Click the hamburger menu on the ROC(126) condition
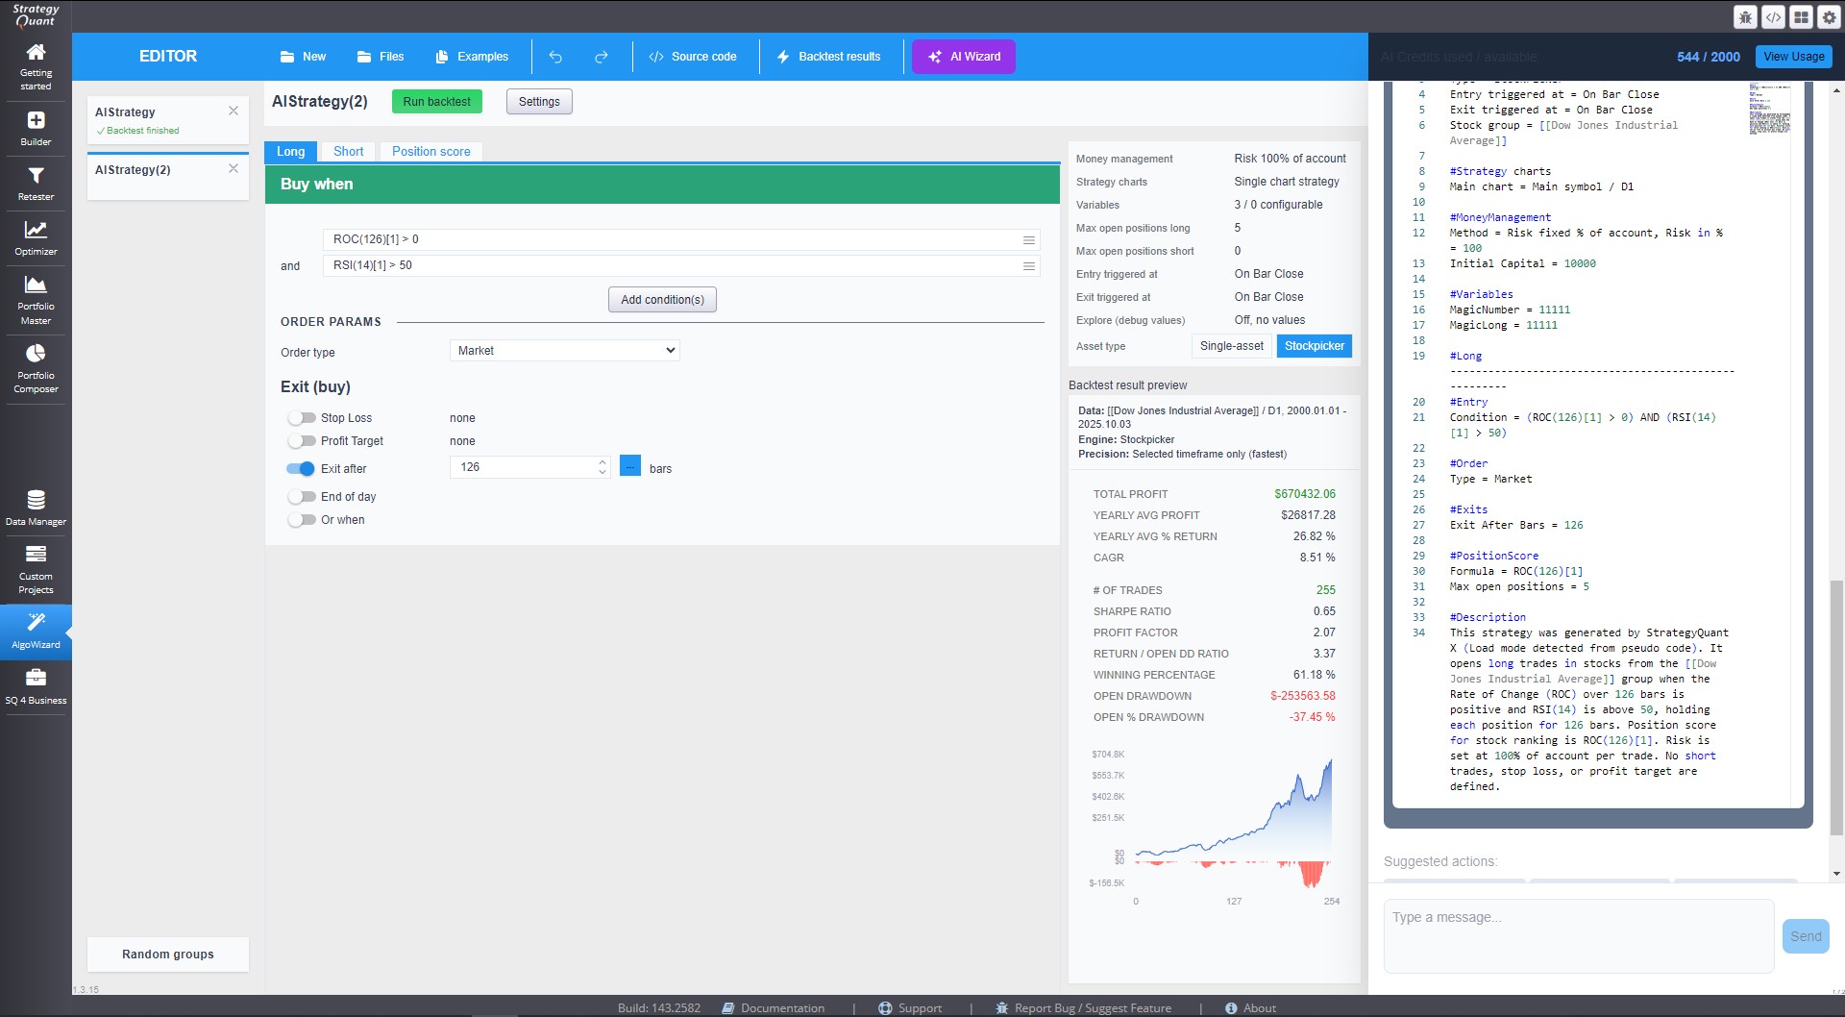The image size is (1845, 1017). [1028, 239]
